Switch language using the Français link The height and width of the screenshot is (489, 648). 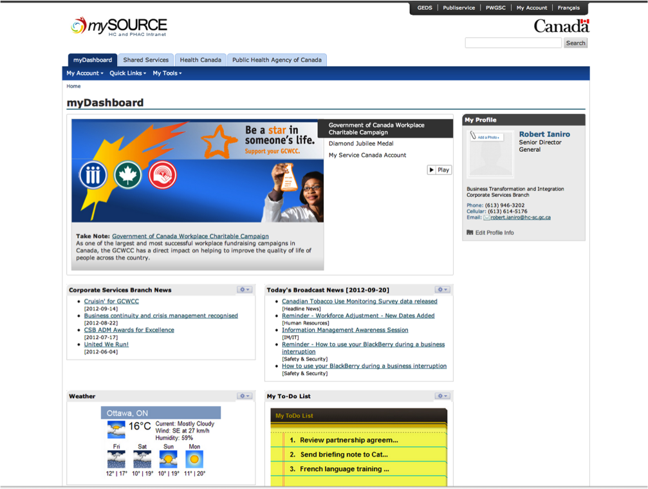(x=569, y=8)
